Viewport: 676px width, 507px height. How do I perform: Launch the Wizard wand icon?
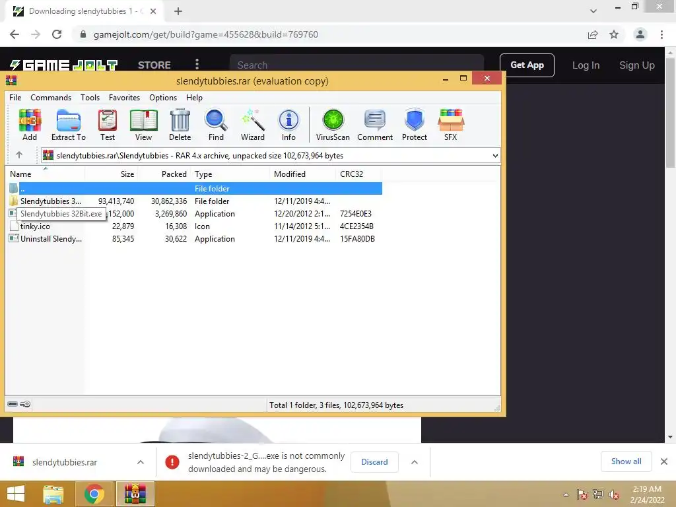tap(253, 125)
